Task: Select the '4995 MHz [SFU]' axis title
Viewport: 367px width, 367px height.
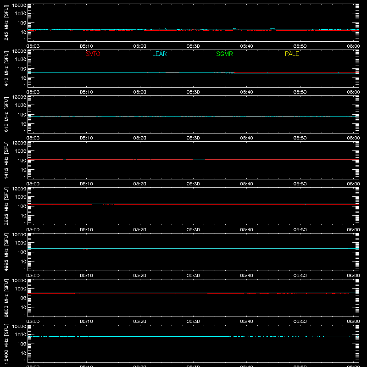Action: (x=6, y=252)
